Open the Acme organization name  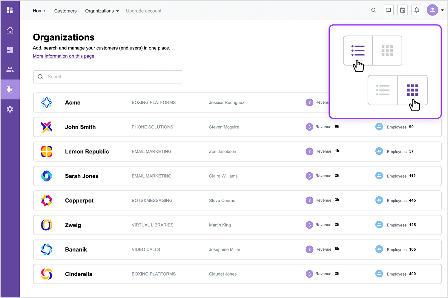[x=73, y=103]
